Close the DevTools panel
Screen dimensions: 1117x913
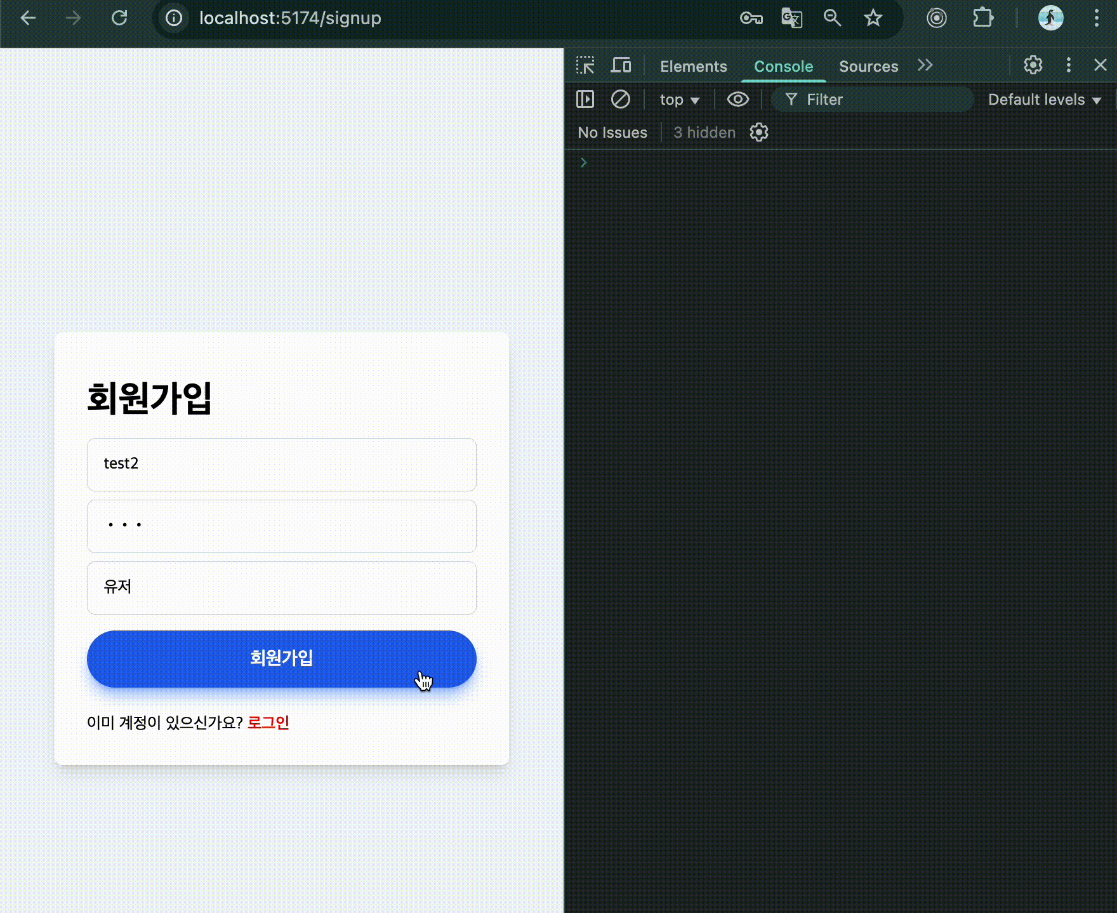[x=1100, y=65]
